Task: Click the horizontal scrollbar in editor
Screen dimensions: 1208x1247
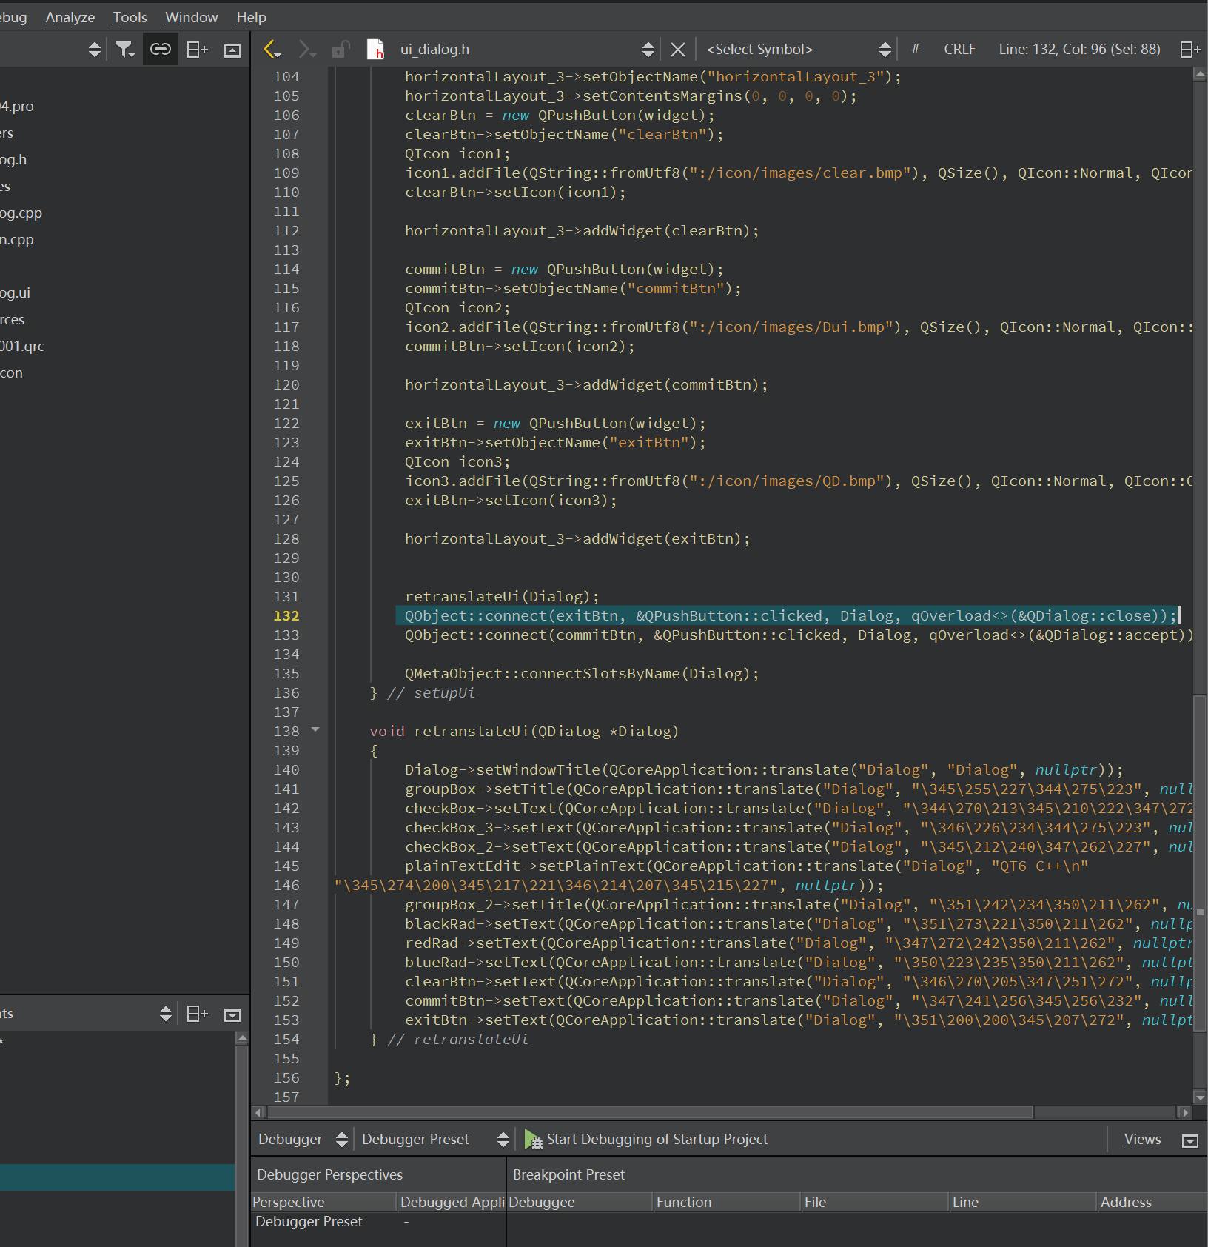Action: (644, 1112)
